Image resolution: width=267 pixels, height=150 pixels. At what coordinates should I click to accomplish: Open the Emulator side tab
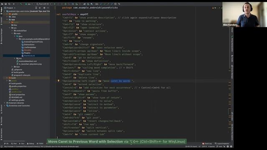[x=232, y=116]
